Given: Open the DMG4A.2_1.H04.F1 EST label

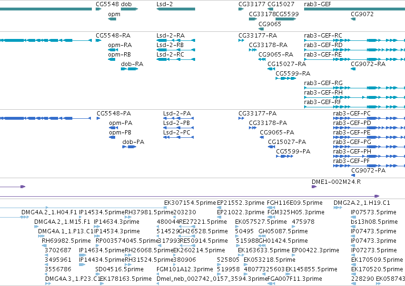Looking at the screenshot, I should click(49, 212).
